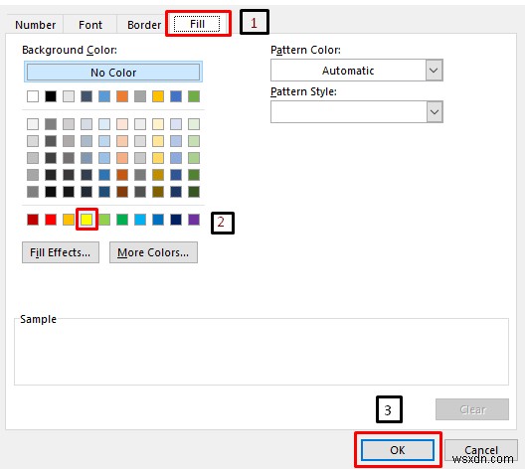Screen dimensions: 525x469
Task: Confirm with the OK button
Action: pos(398,450)
